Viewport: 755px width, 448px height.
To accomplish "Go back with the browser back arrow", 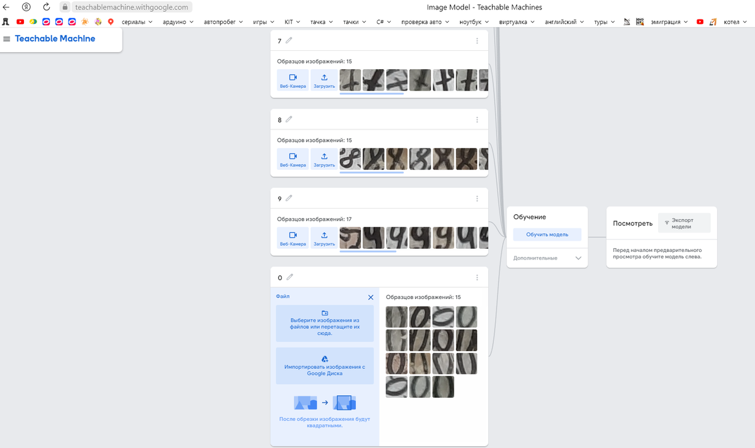I will pos(6,8).
